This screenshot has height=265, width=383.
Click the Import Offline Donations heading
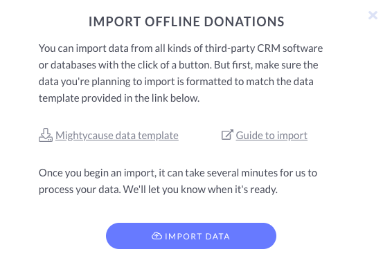(x=186, y=21)
